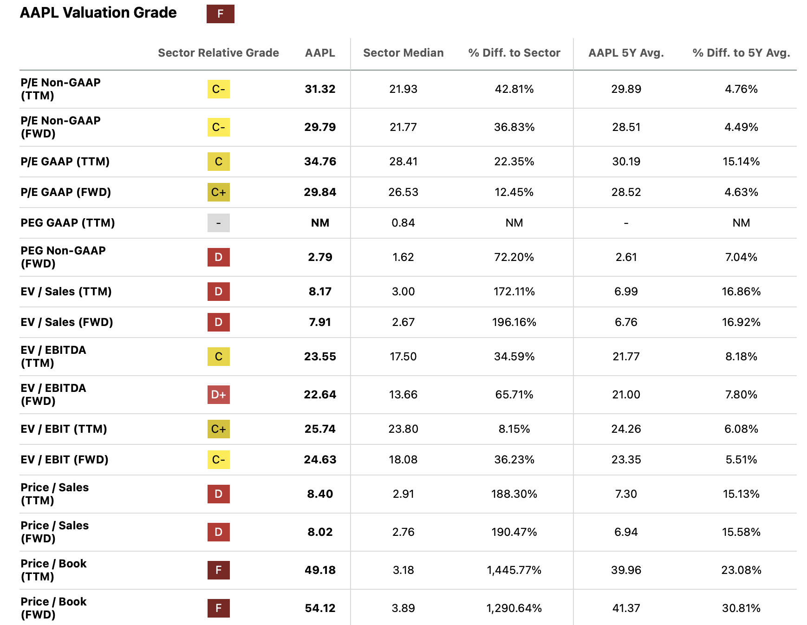This screenshot has height=625, width=807.
Task: Click the overall F valuation grade badge
Action: point(220,14)
